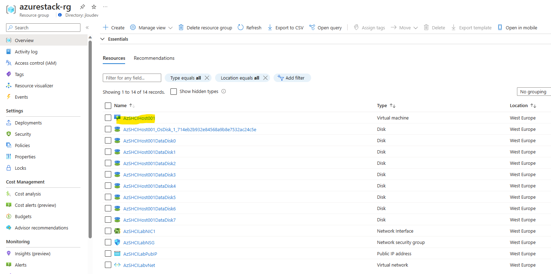Check the AzSHCIHost001 virtual machine row
This screenshot has width=551, height=274.
pos(108,118)
